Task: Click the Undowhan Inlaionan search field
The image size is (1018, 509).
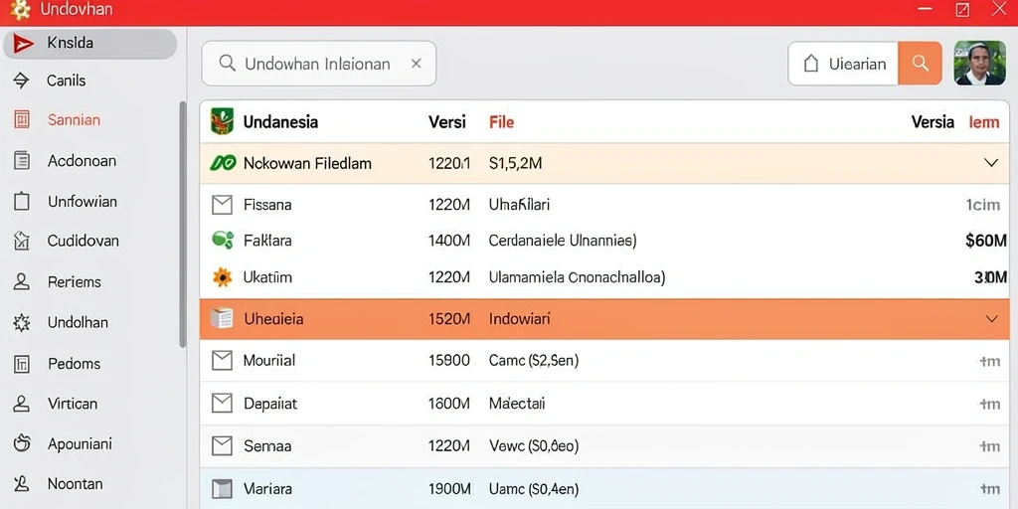Action: [x=319, y=64]
